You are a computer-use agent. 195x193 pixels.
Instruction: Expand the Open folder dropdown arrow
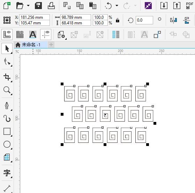(28, 6)
